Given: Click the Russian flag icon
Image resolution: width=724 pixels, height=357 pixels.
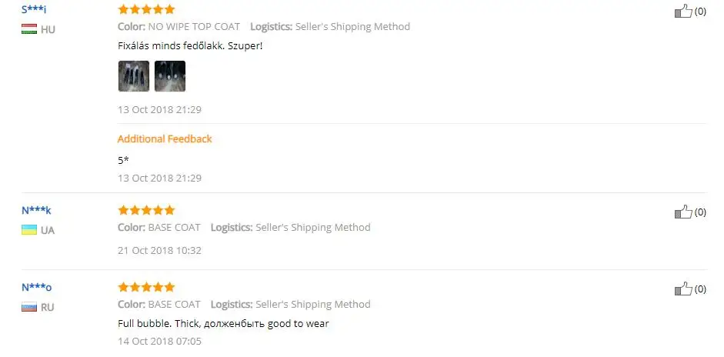Looking at the screenshot, I should pos(29,307).
